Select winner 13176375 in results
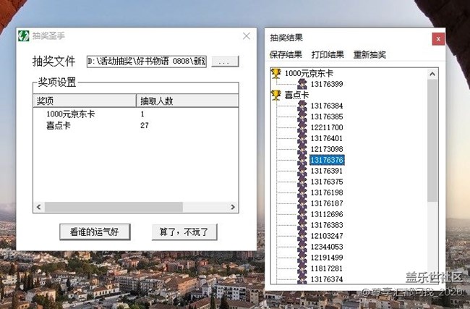Viewport: 470px width, 309px height. pos(327,182)
